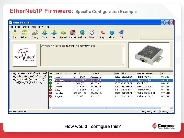The height and width of the screenshot is (138, 184).
Task: Select the Paganini device name
Action: (x=59, y=96)
